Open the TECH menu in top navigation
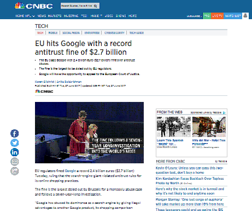 84,16
